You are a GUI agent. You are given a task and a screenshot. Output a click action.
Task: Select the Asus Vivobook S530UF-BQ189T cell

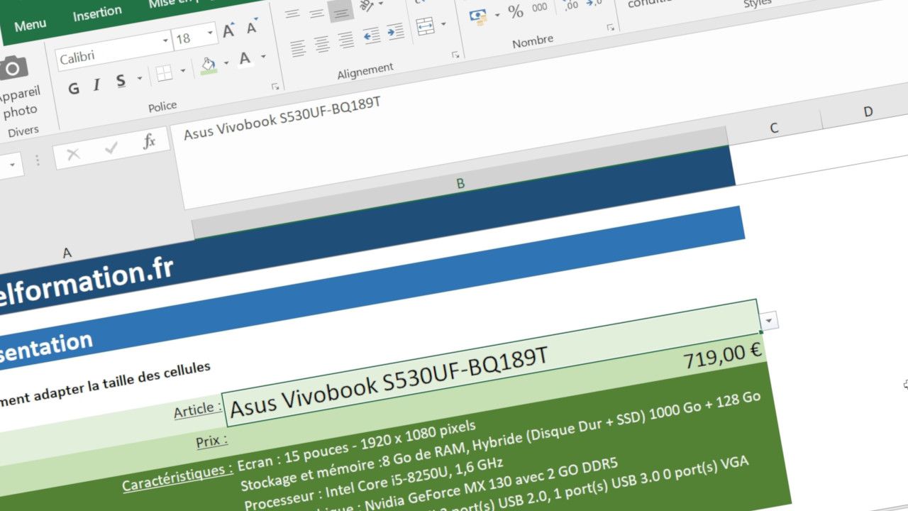492,363
